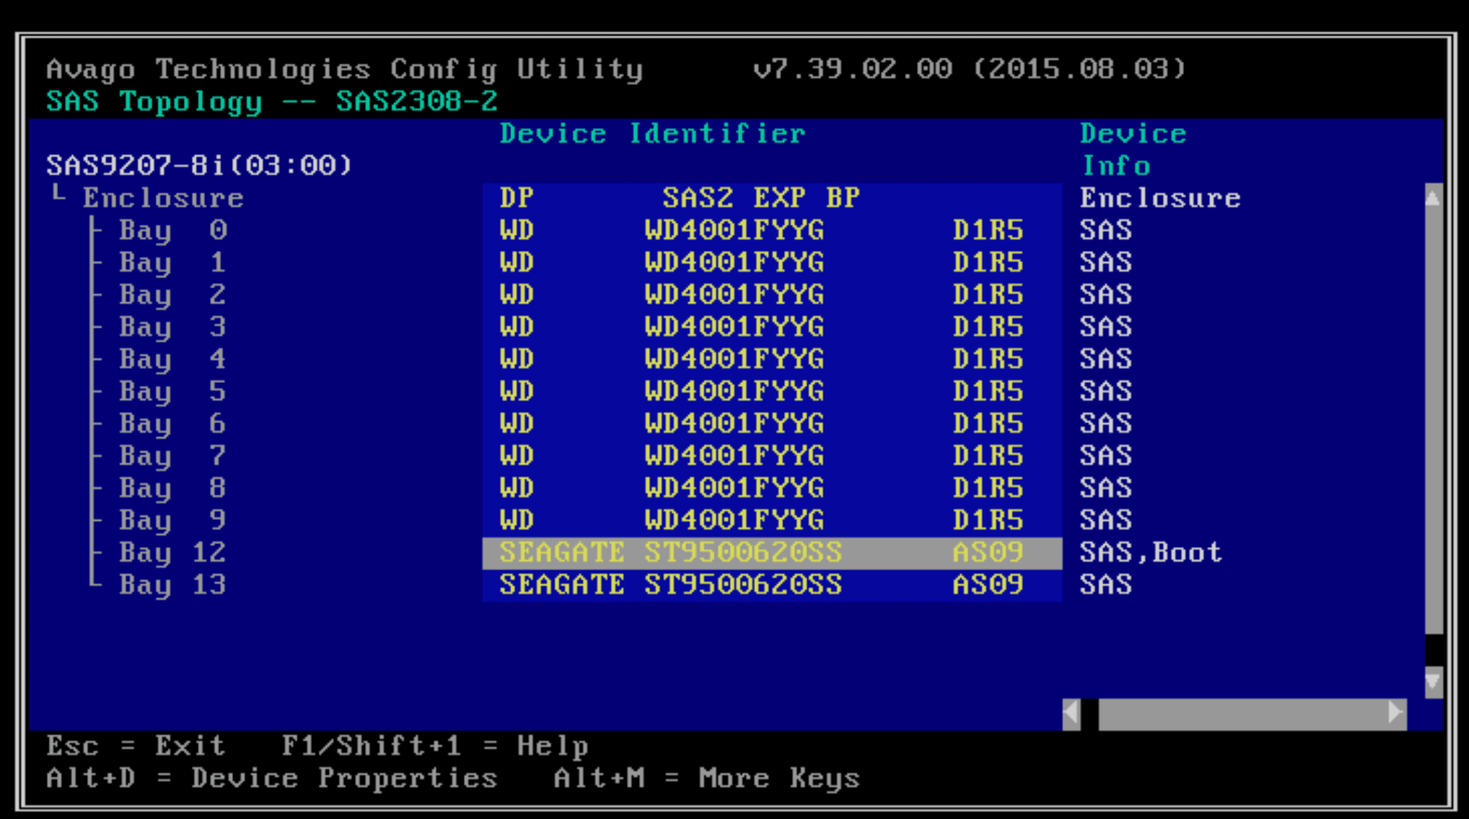The width and height of the screenshot is (1469, 819).
Task: Click the horizontal scrollbar left arrow
Action: pyautogui.click(x=1071, y=713)
